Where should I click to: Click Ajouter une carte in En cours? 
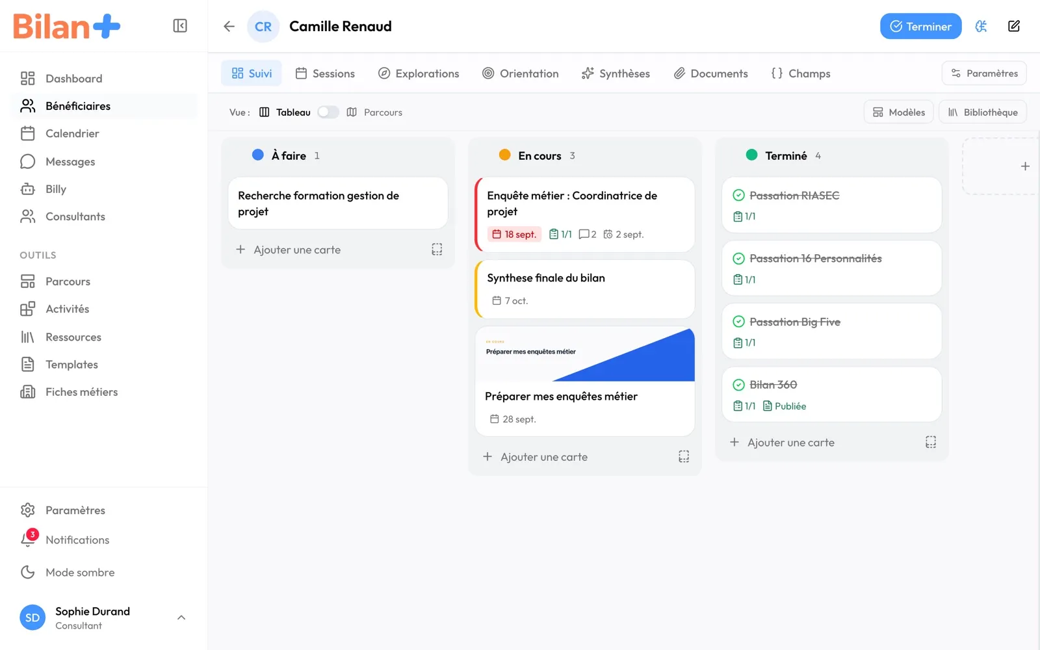coord(543,457)
